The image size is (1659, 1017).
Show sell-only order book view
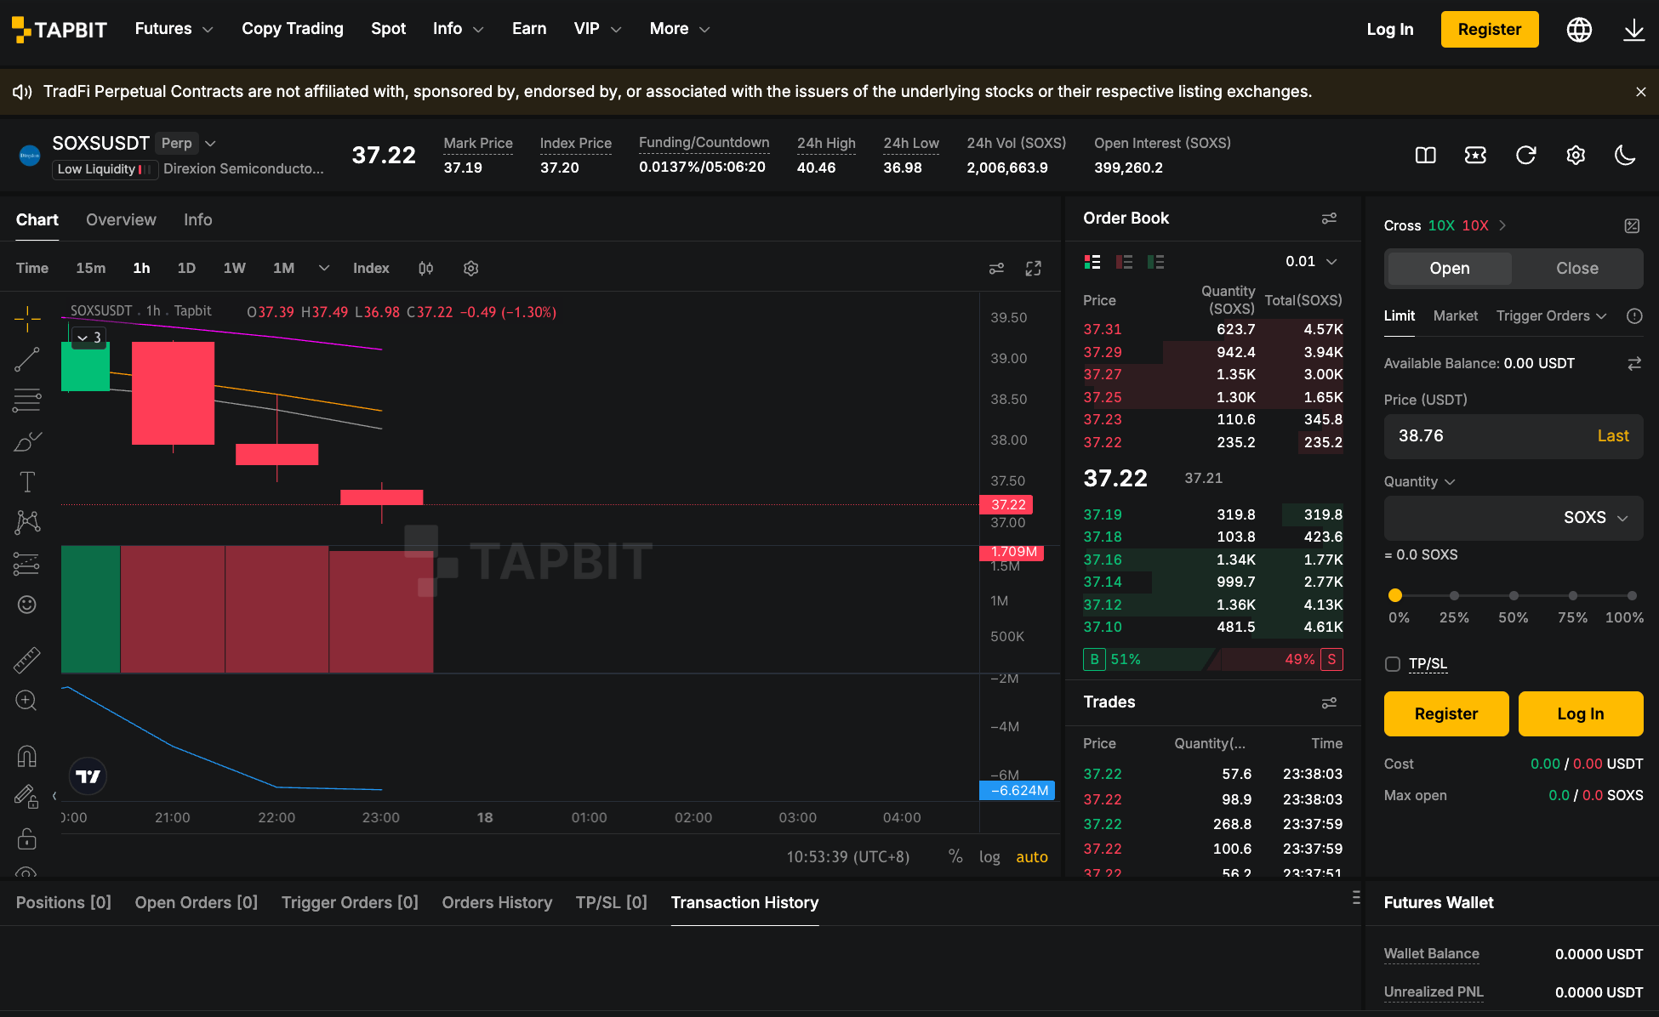click(x=1124, y=262)
